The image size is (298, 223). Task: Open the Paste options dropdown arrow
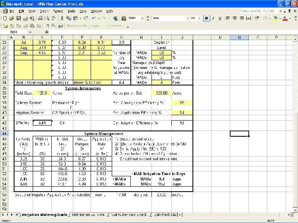click(x=80, y=19)
